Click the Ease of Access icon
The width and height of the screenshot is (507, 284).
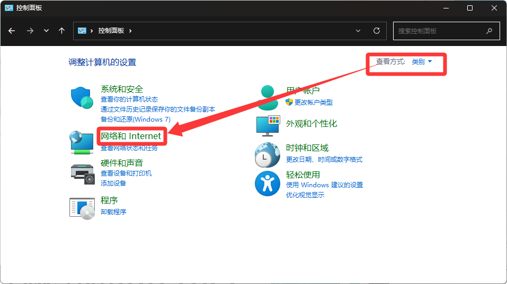point(268,184)
